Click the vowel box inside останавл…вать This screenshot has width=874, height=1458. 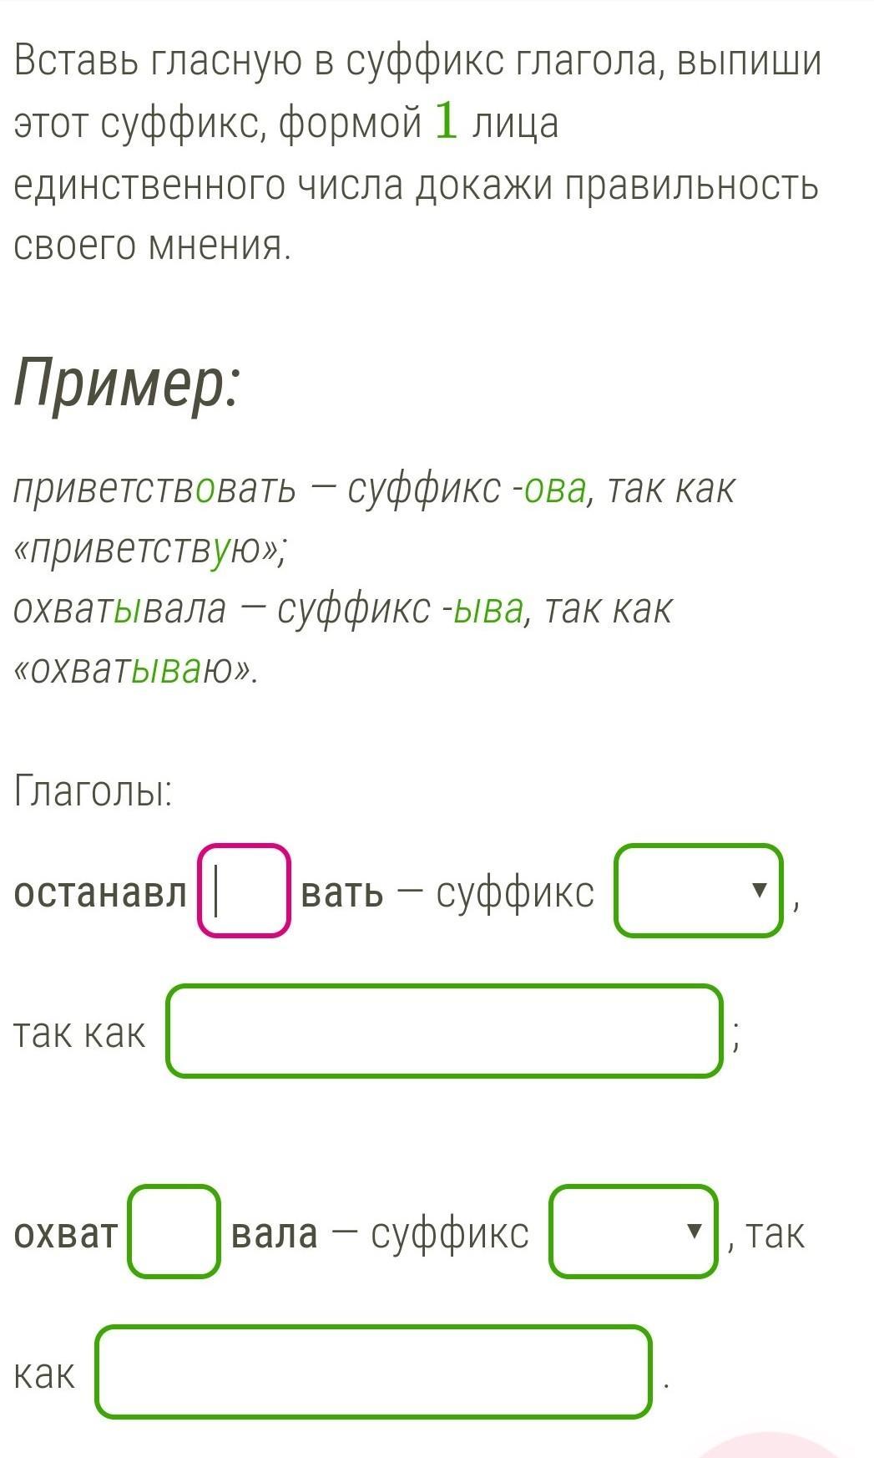pos(244,891)
